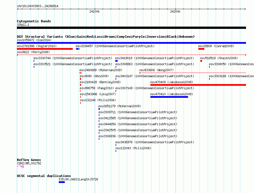Screen dimensions: 254x193
Task: Click esv3307149 variant label
Action: [155, 88]
